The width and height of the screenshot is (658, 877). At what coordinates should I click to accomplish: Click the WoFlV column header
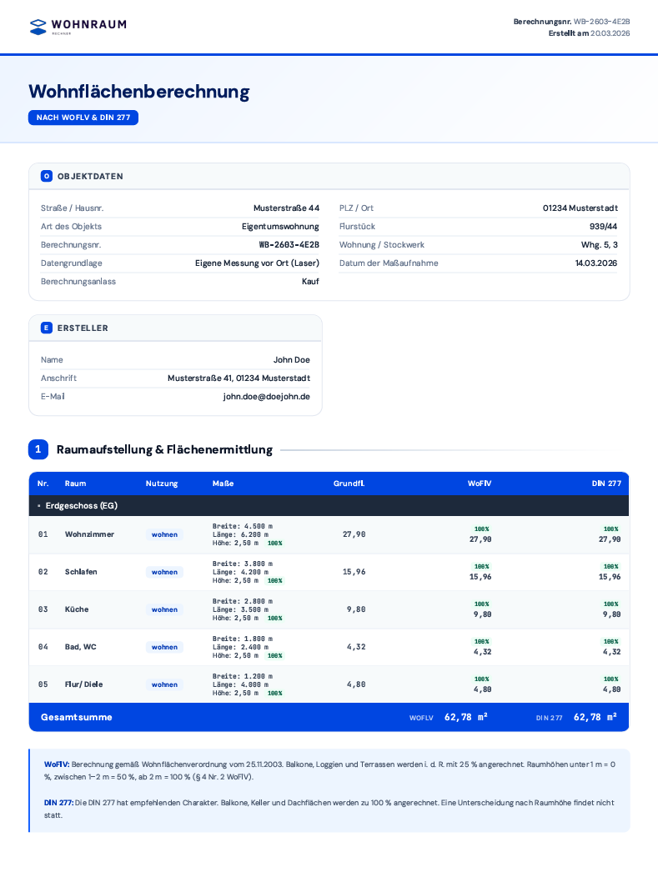(480, 484)
